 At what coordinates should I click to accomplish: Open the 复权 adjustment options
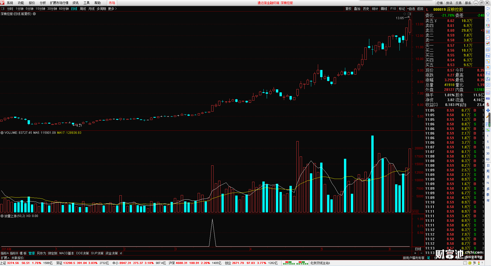coord(348,9)
